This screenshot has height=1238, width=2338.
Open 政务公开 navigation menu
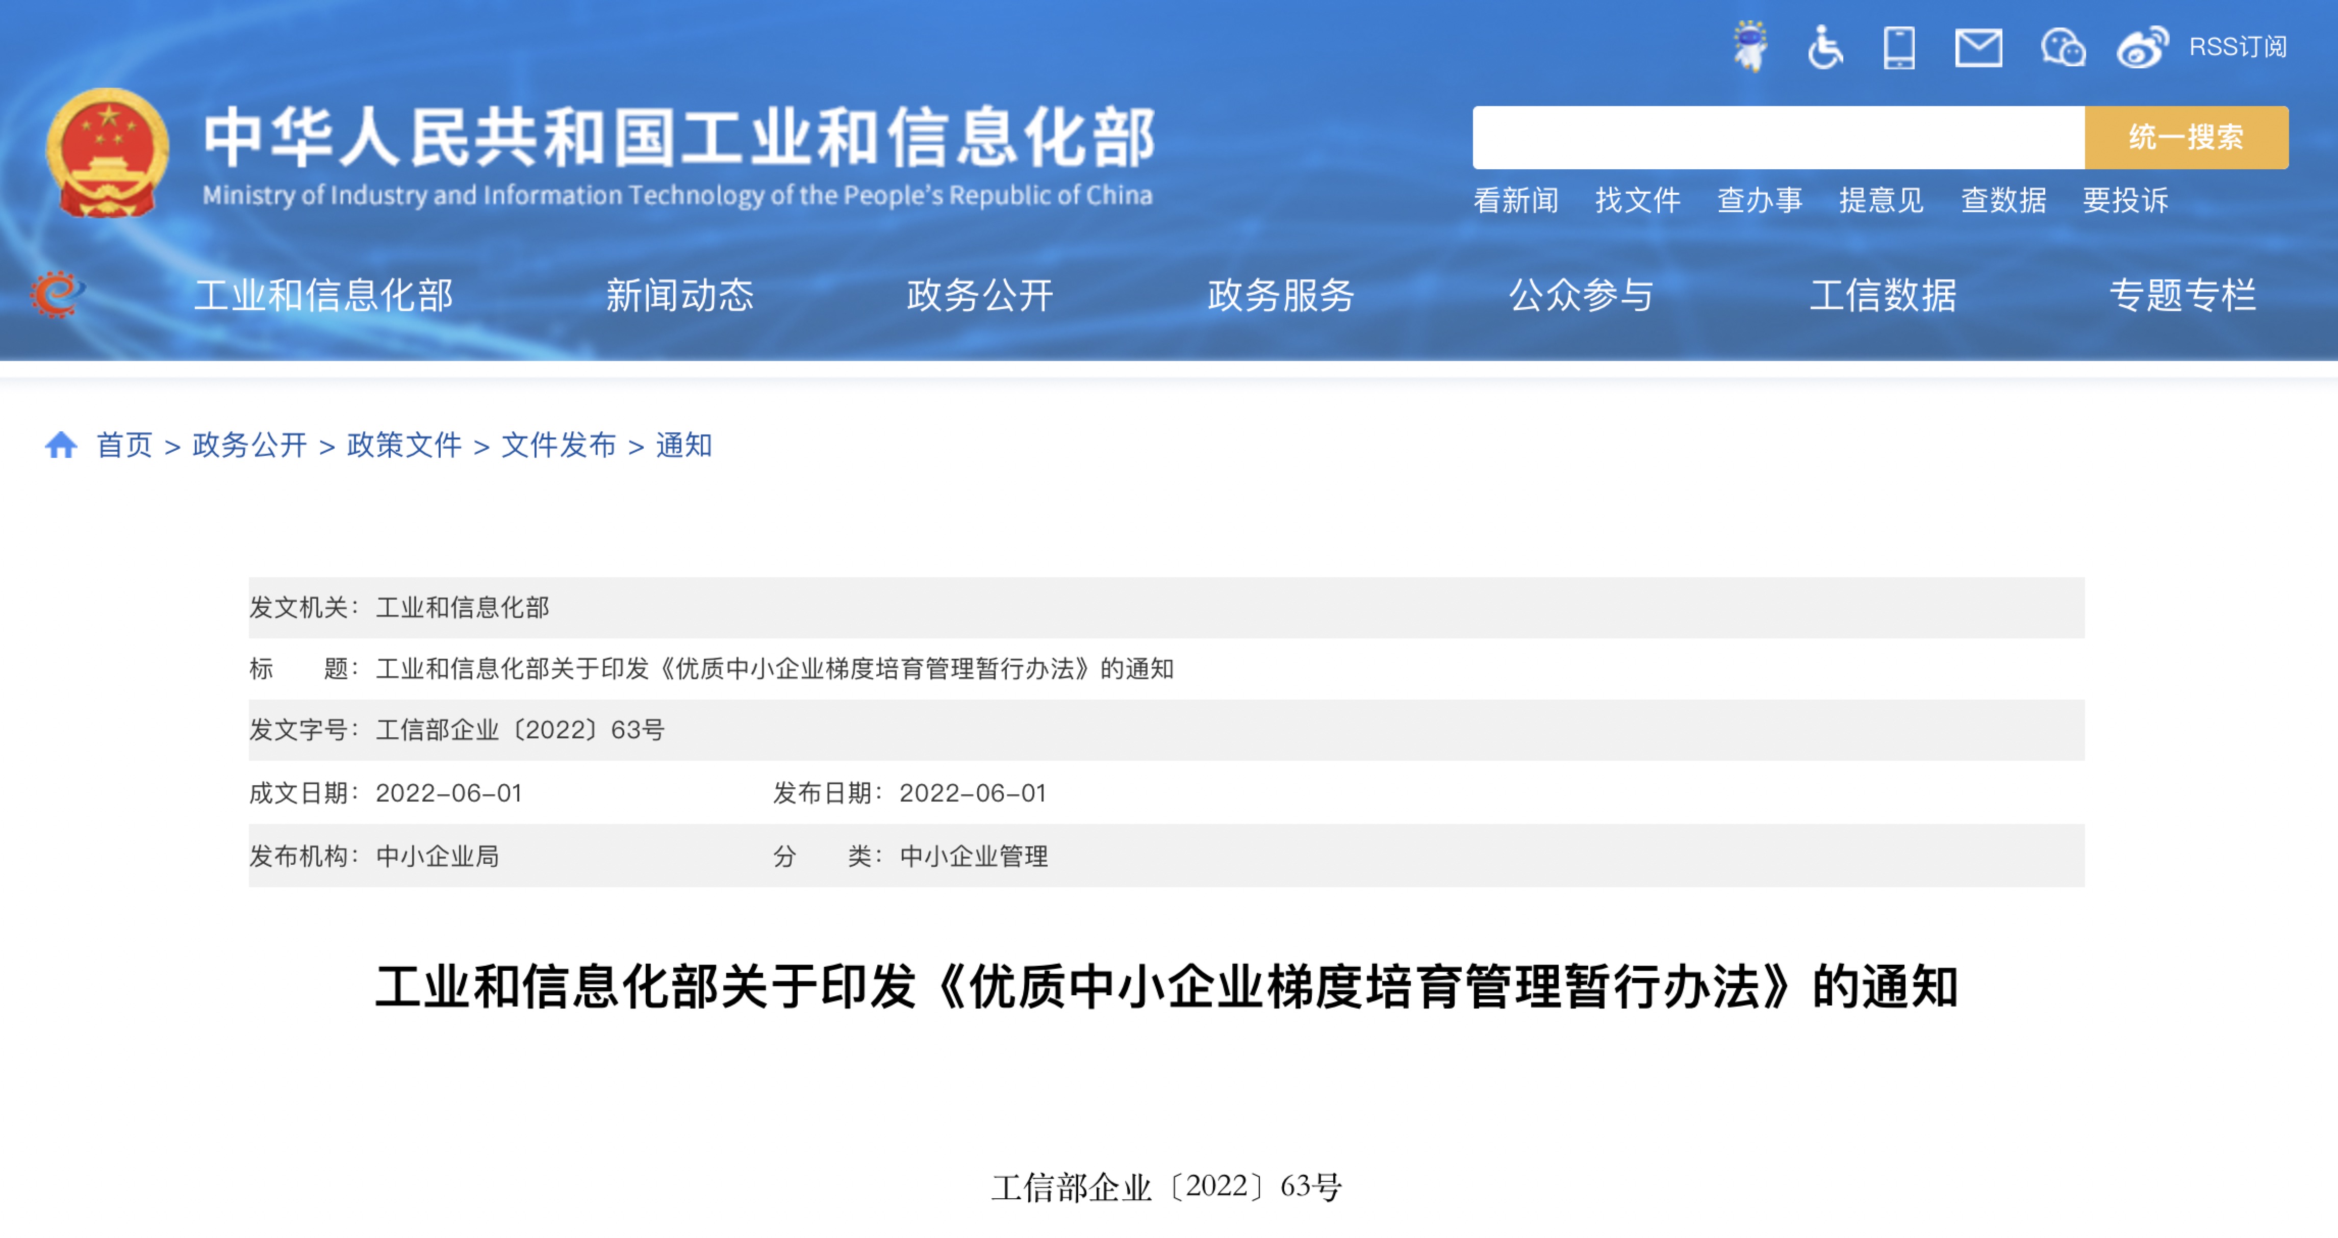980,295
